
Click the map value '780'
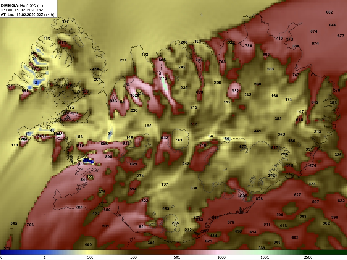[248, 46]
